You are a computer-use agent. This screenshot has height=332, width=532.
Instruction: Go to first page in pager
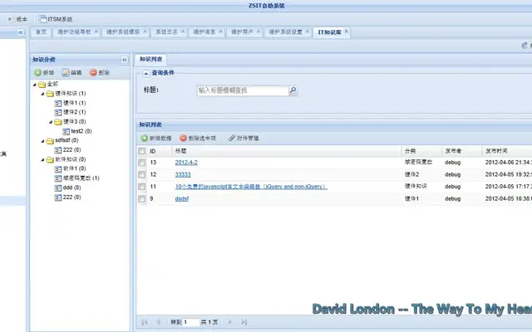click(x=144, y=322)
